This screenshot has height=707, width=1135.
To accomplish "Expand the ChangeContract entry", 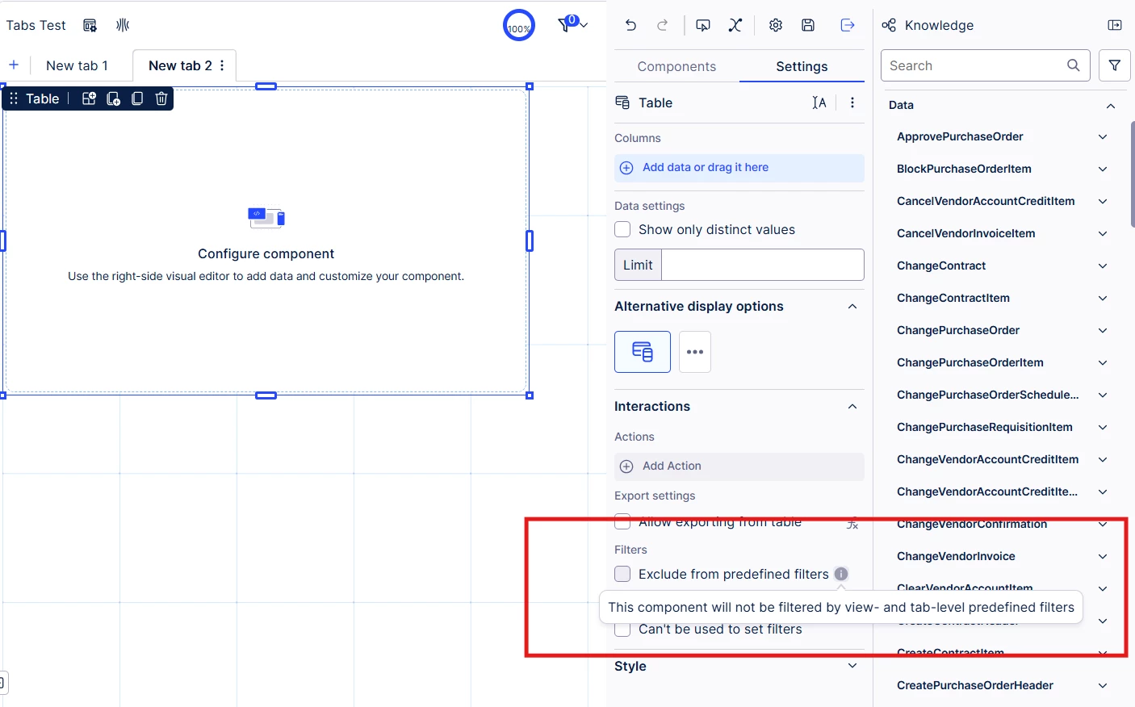I will pyautogui.click(x=1103, y=266).
